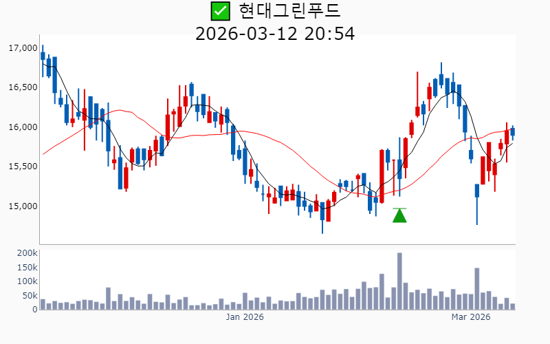
Task: Select the early-March volume bar near 150k
Action: 476,289
